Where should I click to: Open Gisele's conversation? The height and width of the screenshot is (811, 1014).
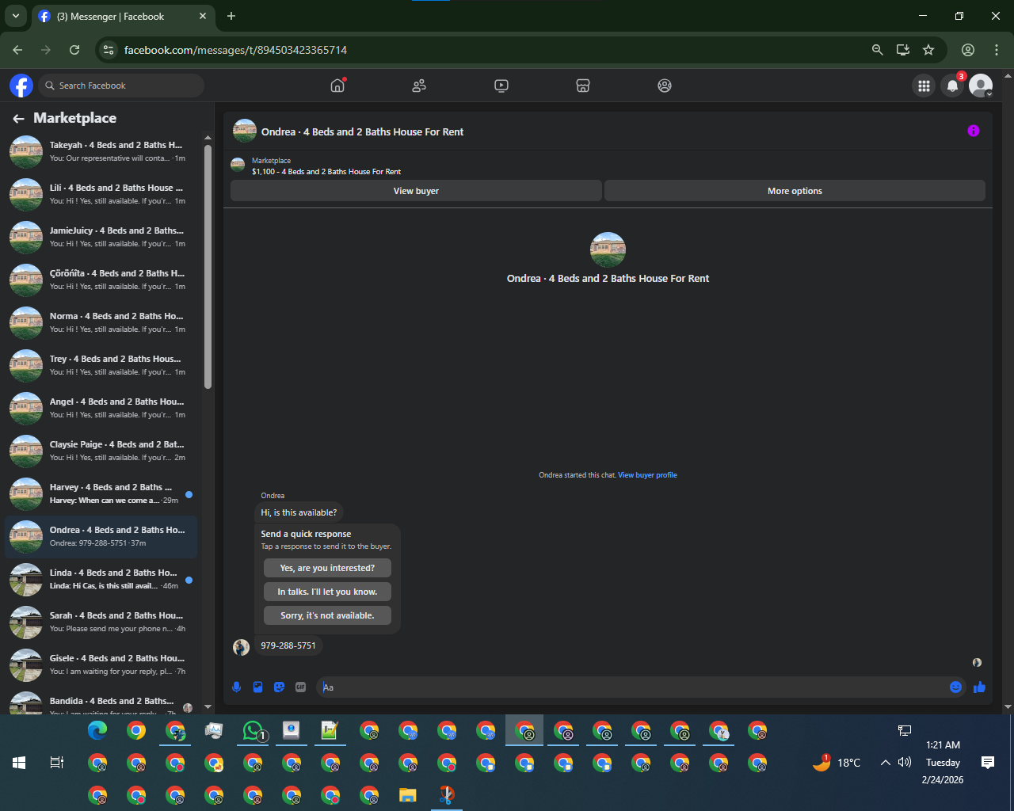101,664
